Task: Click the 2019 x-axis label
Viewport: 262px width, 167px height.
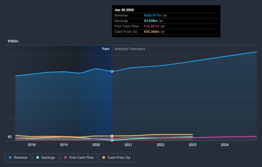Action: tap(64, 145)
